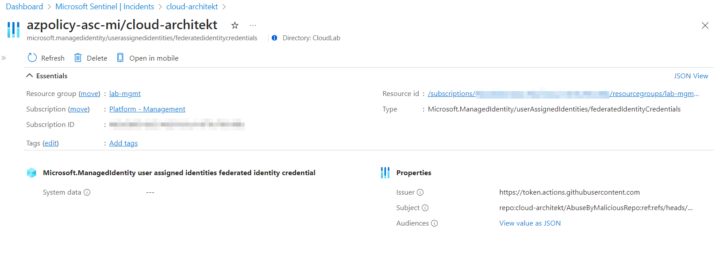Click the Properties heading

tap(414, 173)
